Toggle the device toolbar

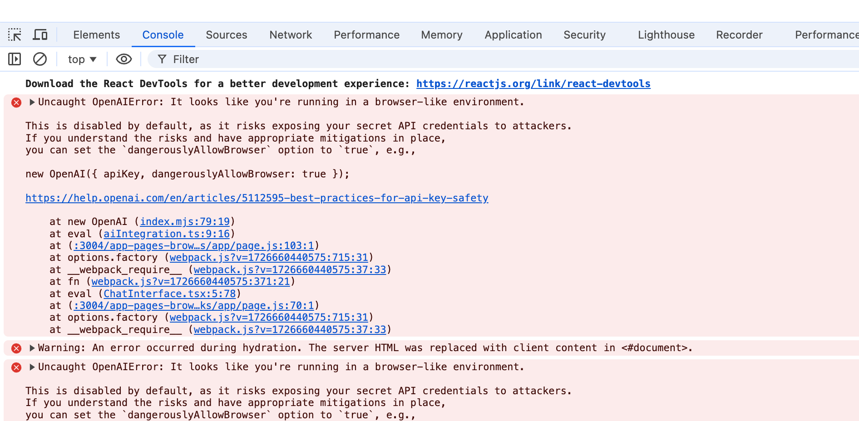(40, 34)
